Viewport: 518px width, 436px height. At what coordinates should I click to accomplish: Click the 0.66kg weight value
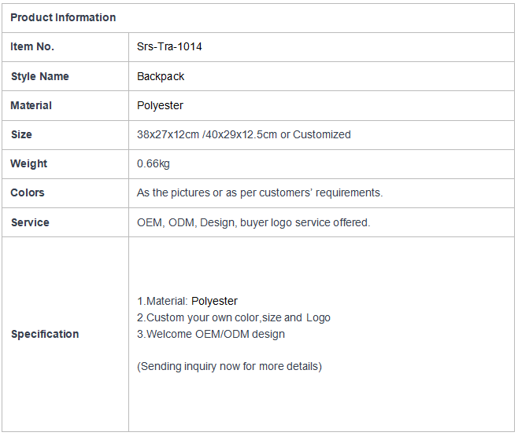pos(154,163)
